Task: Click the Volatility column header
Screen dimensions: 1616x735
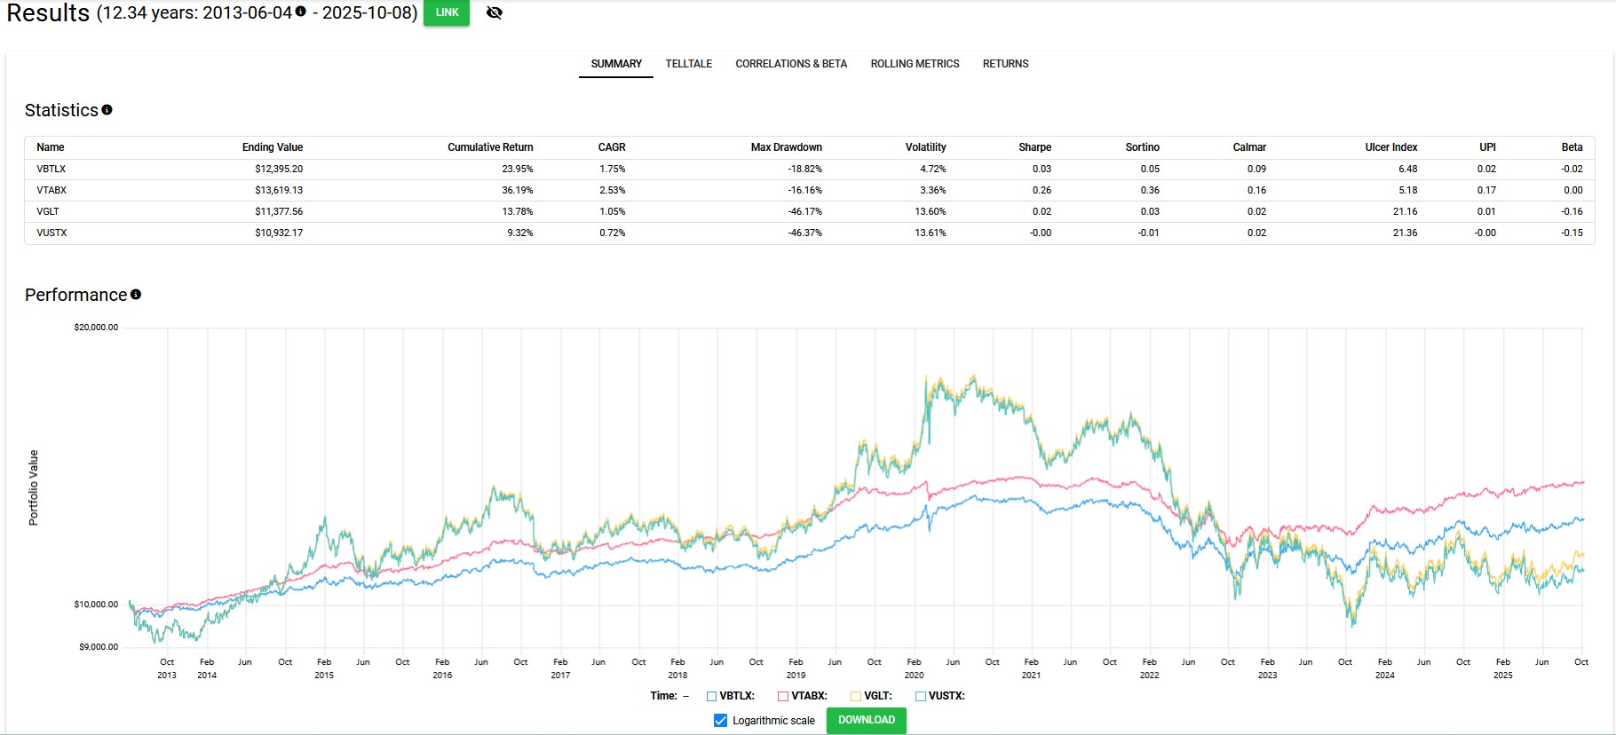Action: click(x=925, y=147)
